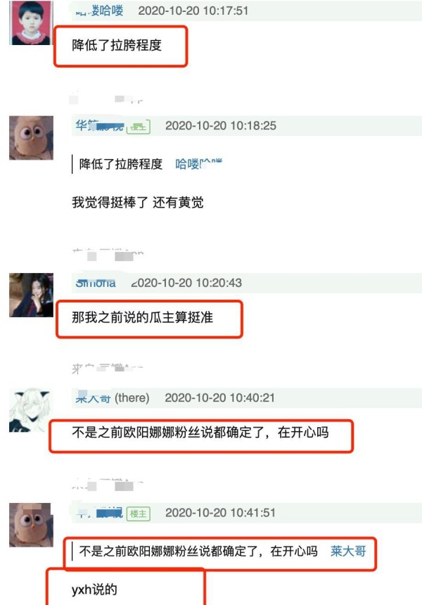Screen dimensions: 422x605
Task: Open the 哈喽哈喽 username link
Action: [99, 11]
